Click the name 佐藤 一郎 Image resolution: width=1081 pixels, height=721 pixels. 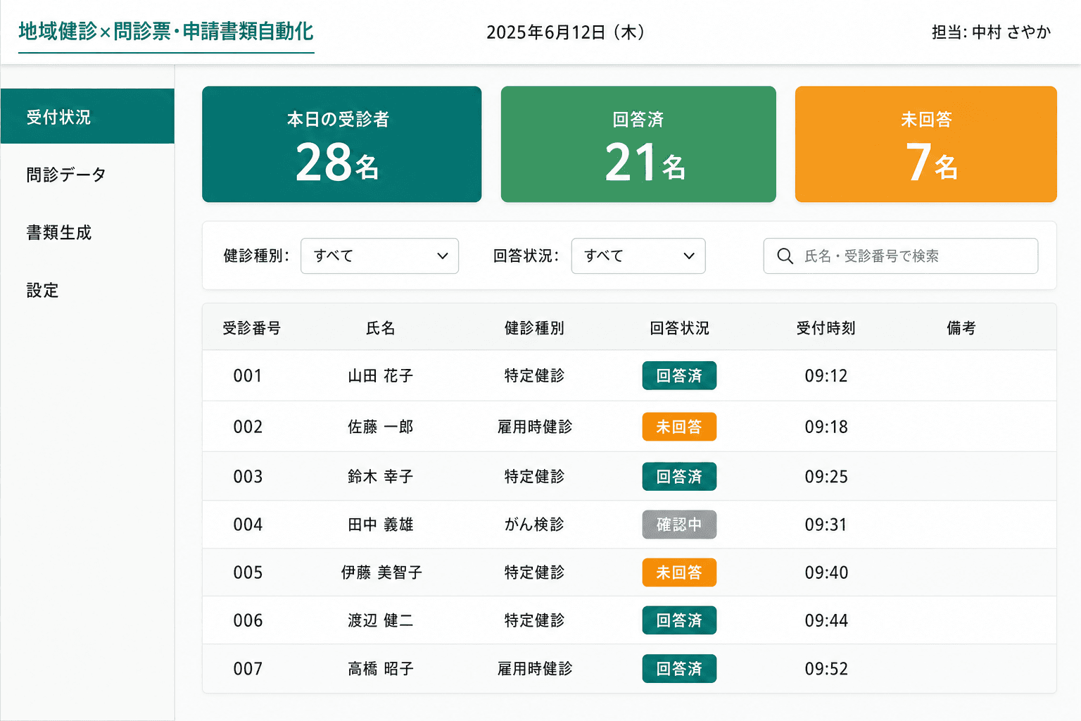coord(381,427)
